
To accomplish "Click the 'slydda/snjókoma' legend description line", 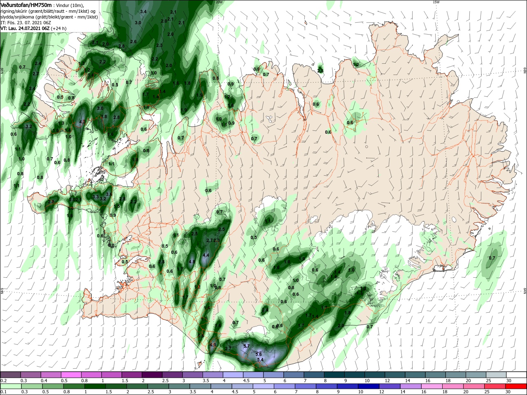I will click(49, 17).
